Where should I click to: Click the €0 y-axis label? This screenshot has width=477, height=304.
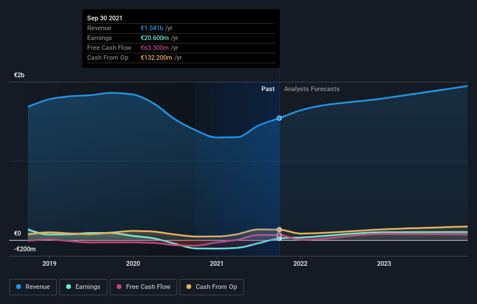17,233
